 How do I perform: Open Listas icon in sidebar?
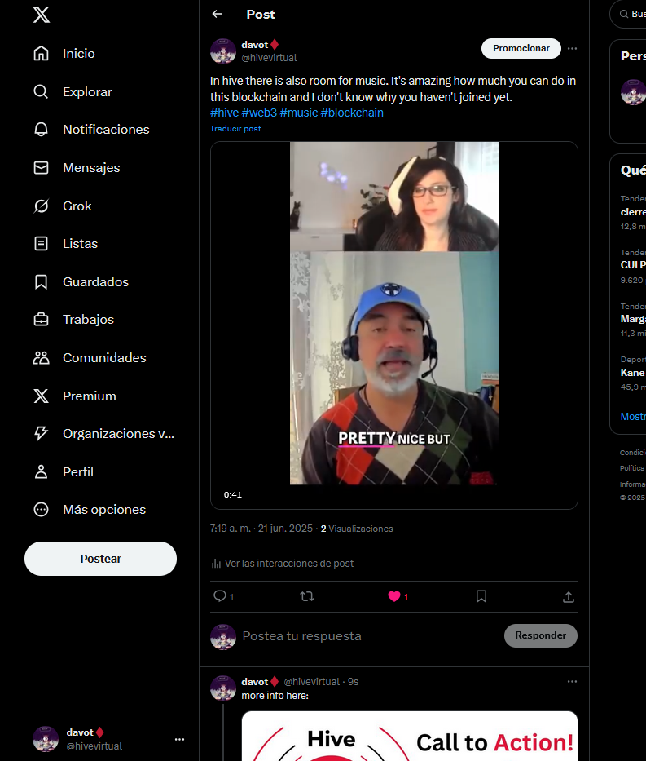click(42, 243)
